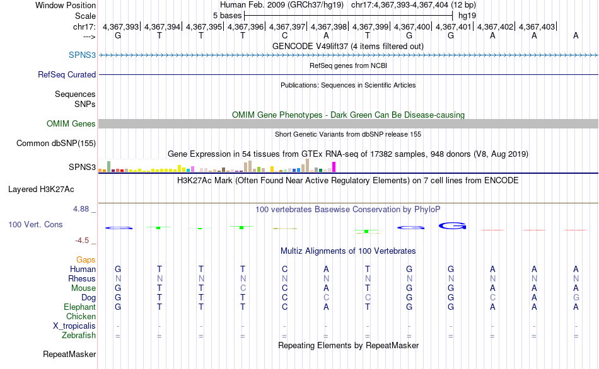
Task: Click the Sequences publications label
Action: 75,94
